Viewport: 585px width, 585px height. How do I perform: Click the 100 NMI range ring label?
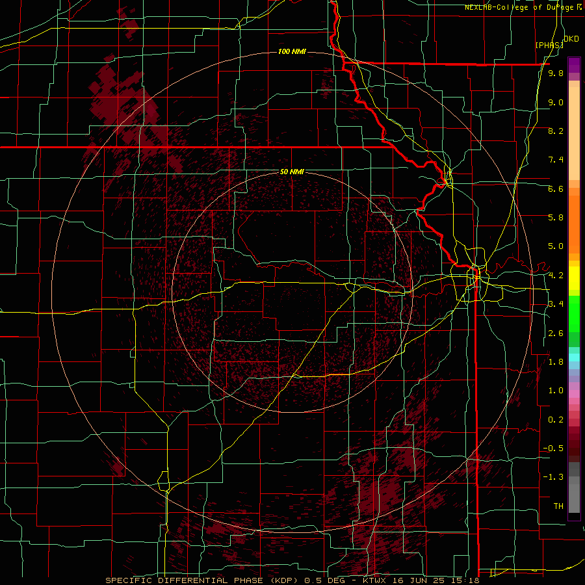(x=292, y=51)
